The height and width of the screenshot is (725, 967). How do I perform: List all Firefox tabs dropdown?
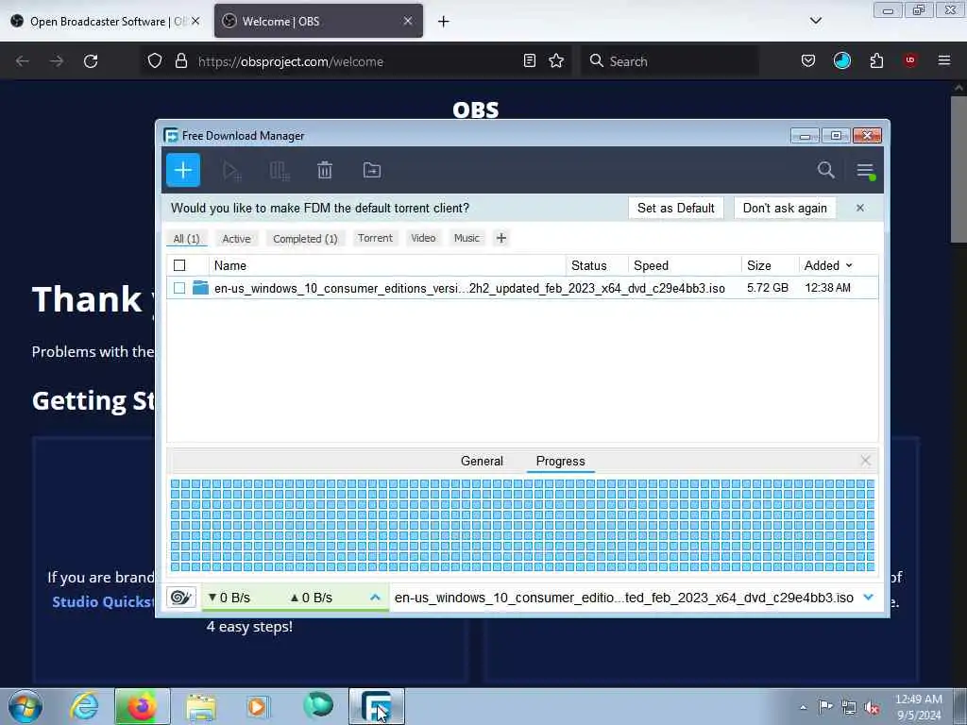point(815,21)
